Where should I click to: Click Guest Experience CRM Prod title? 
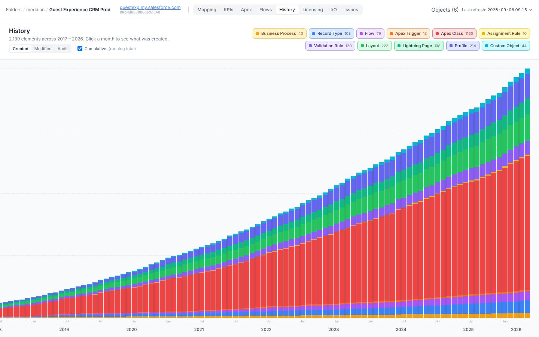pyautogui.click(x=80, y=10)
